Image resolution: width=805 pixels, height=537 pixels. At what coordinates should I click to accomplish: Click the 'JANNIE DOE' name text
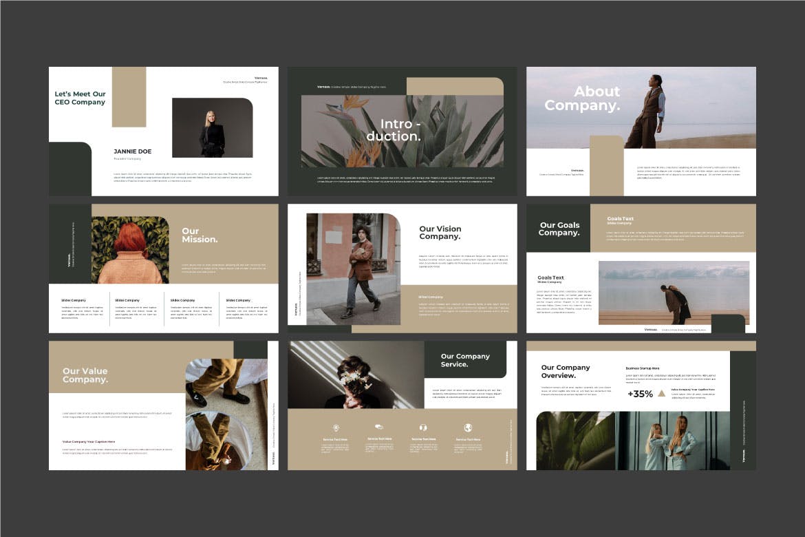pos(133,151)
